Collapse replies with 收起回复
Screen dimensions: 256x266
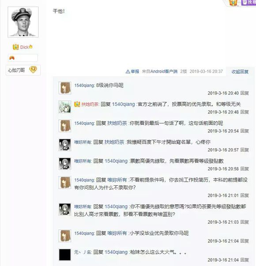240,71
